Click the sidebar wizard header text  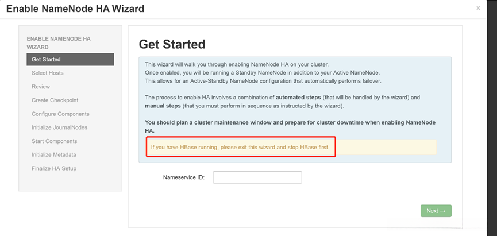click(x=59, y=42)
